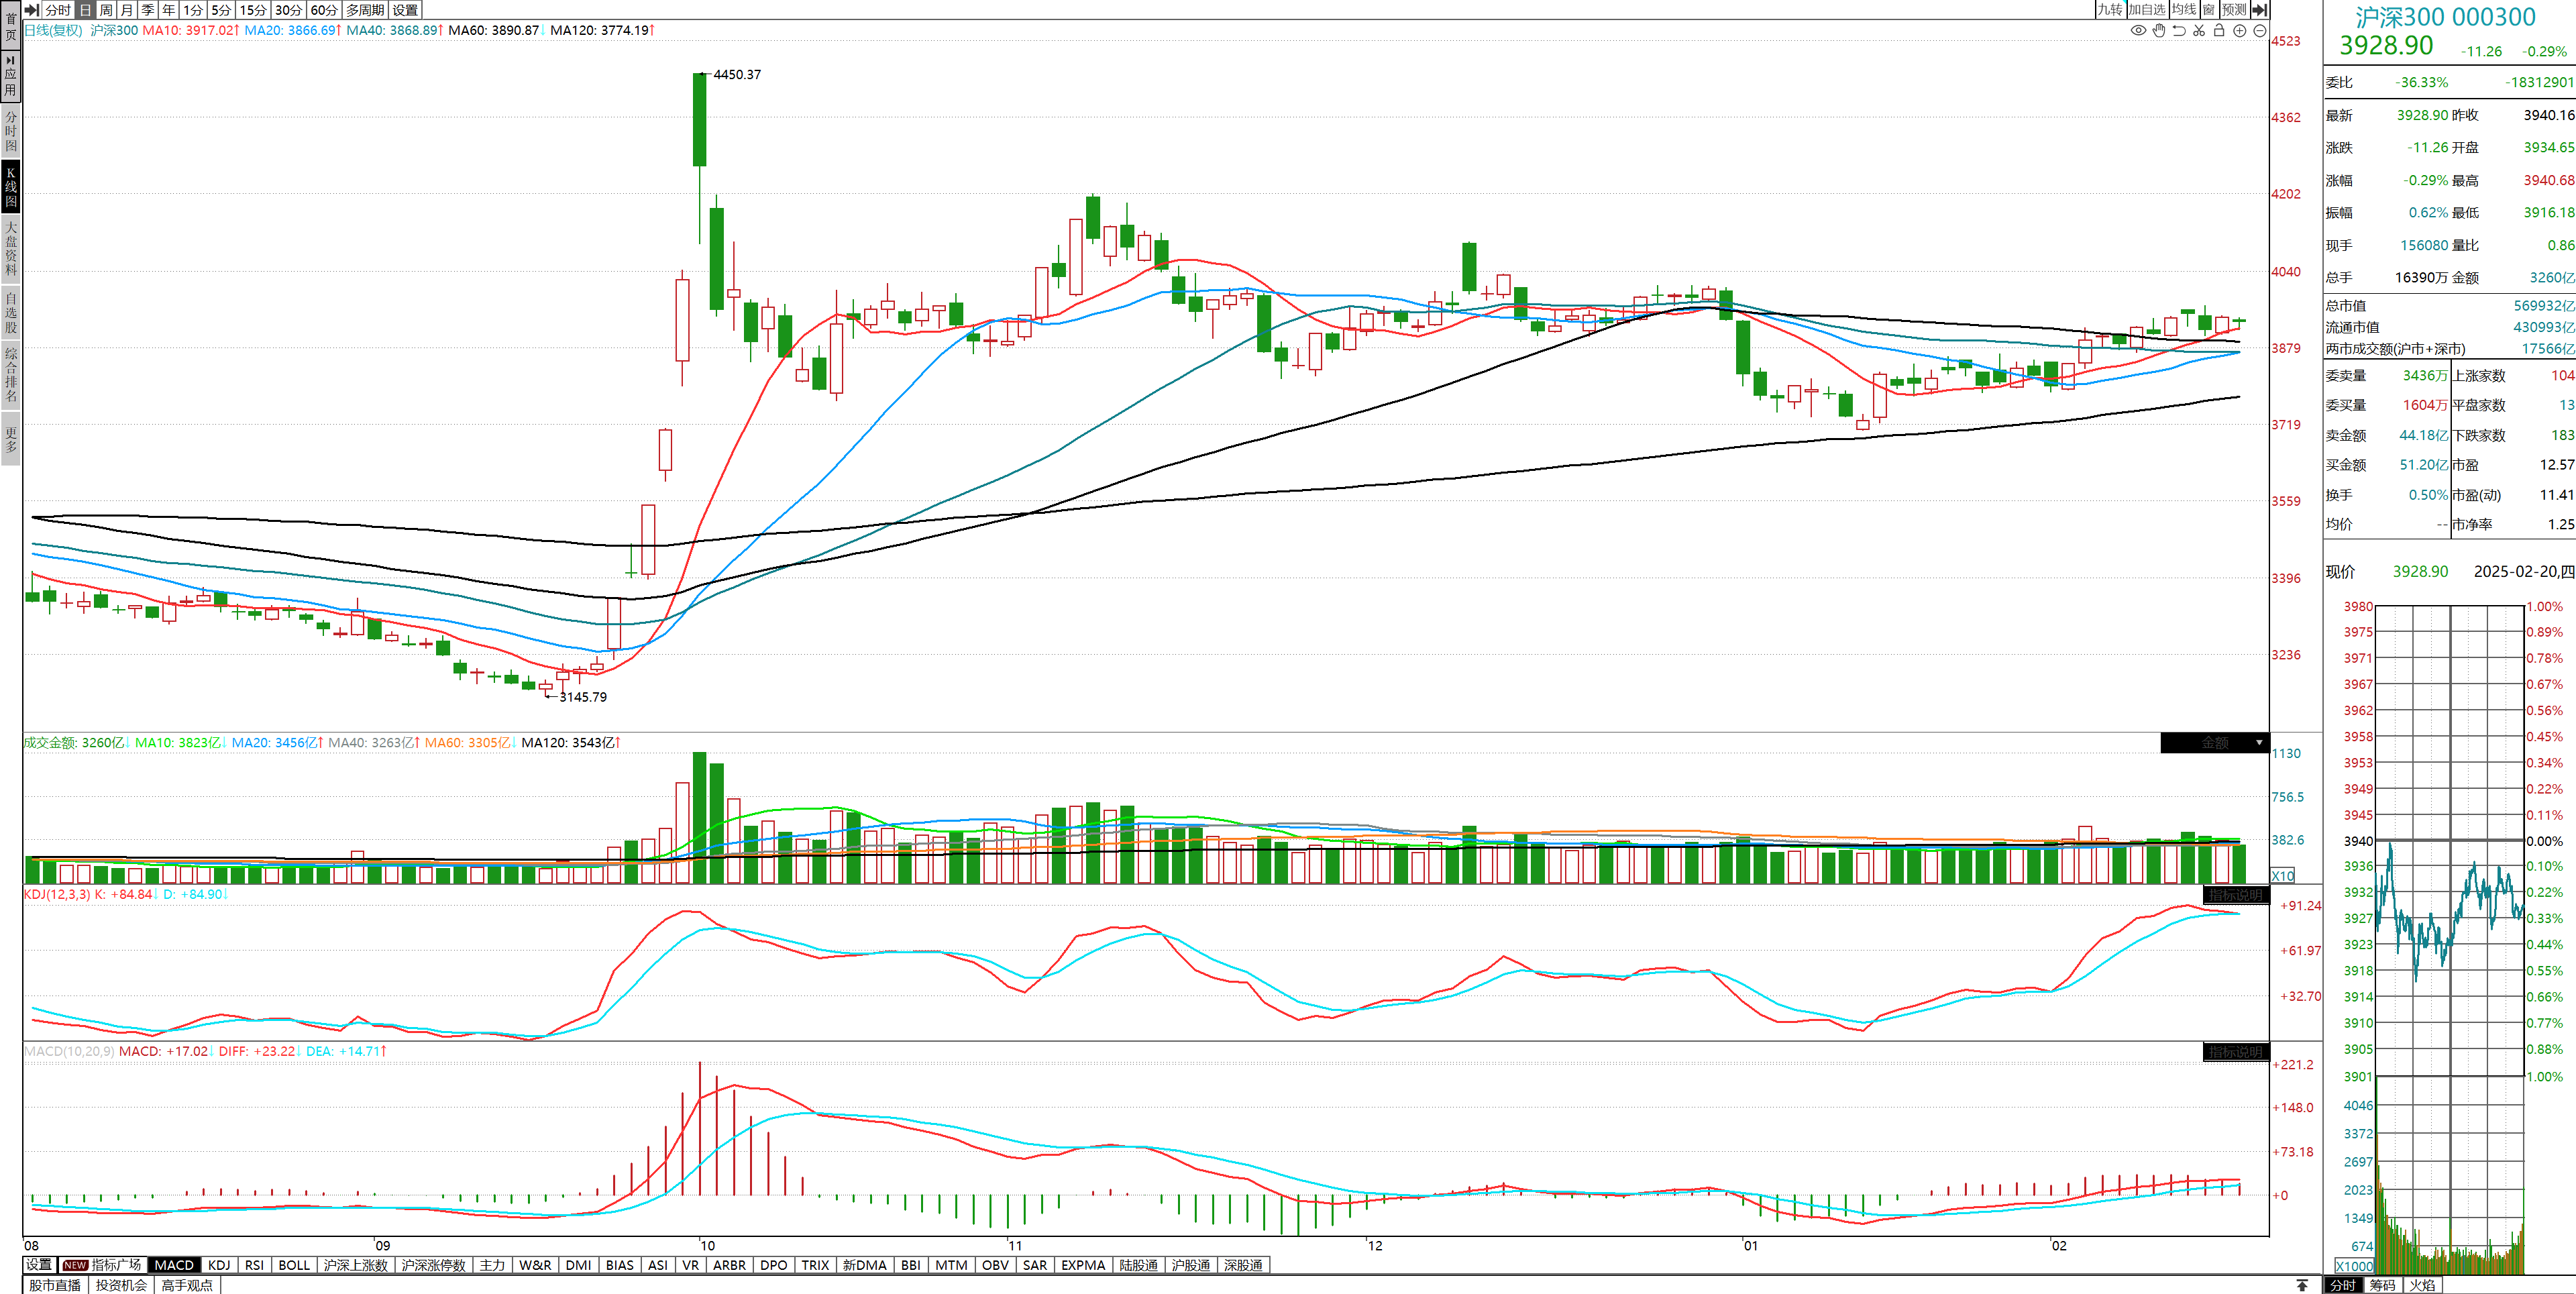Viewport: 2576px width, 1294px height.
Task: Click the X1000 intraday volume scale box
Action: click(x=2354, y=1266)
